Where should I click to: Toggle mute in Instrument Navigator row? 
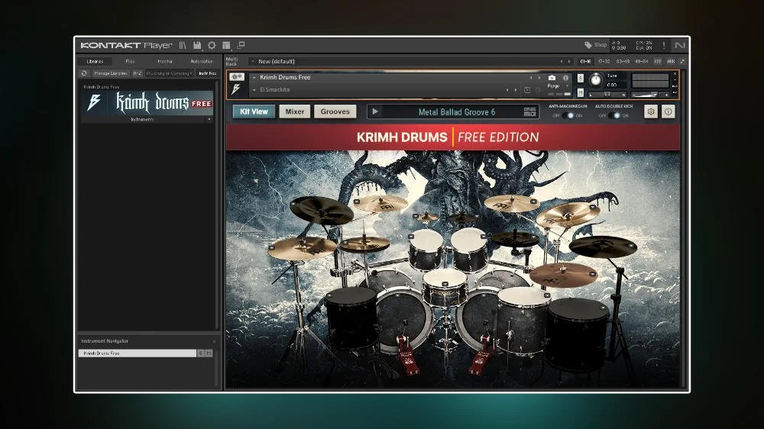pyautogui.click(x=209, y=353)
